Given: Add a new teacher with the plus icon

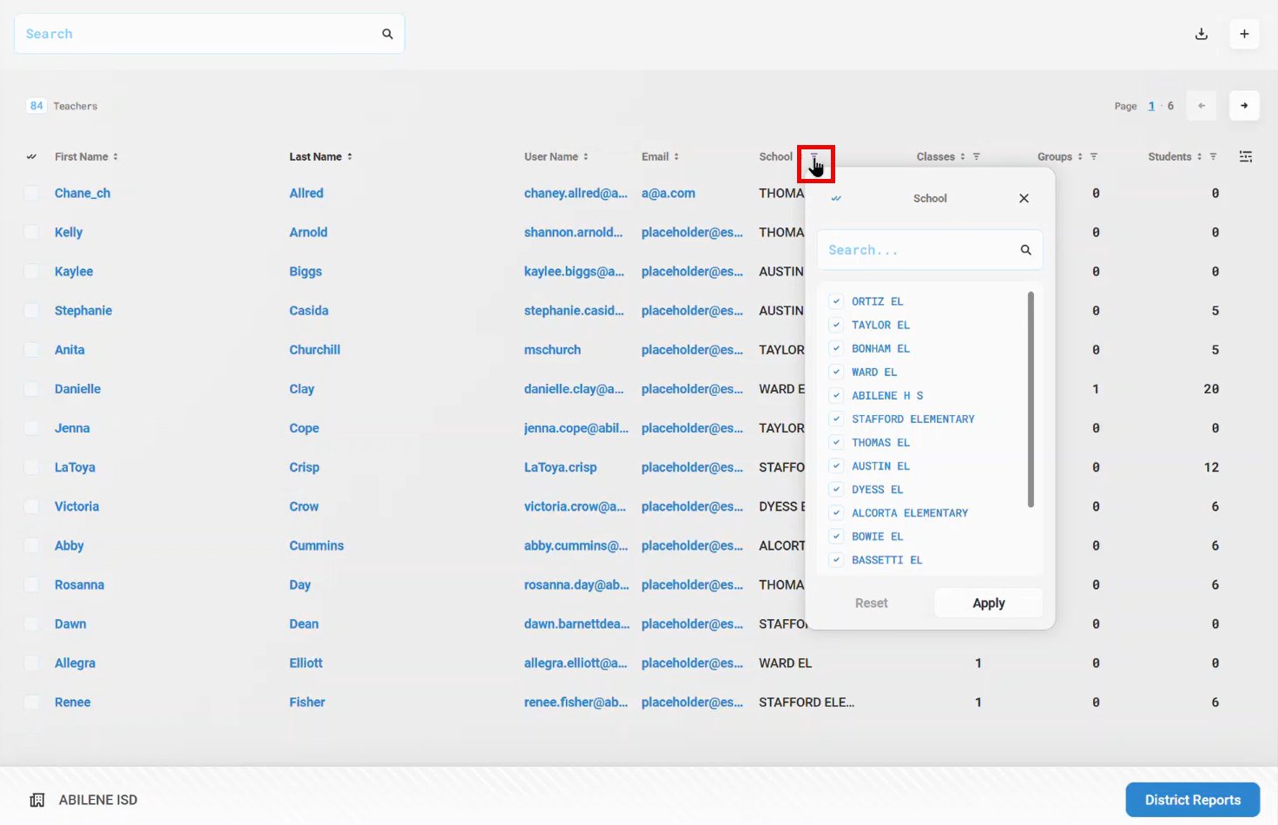Looking at the screenshot, I should tap(1244, 34).
